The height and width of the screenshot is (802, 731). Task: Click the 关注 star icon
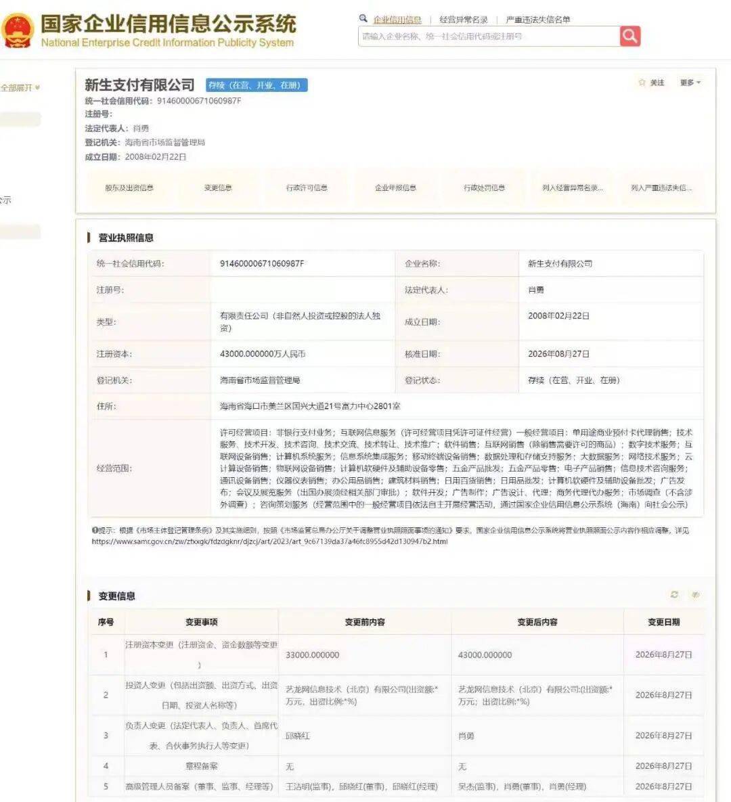[642, 83]
